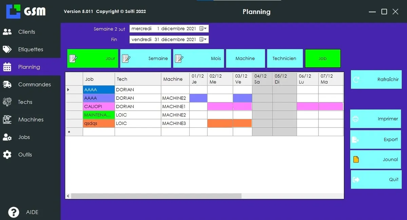Screen dimensions: 407x220
Task: Switch planning view to Mois
Action: pyautogui.click(x=198, y=58)
